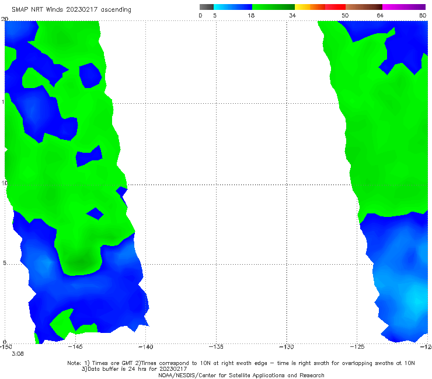Click the color bar label '34'
This screenshot has width=432, height=379.
point(292,16)
